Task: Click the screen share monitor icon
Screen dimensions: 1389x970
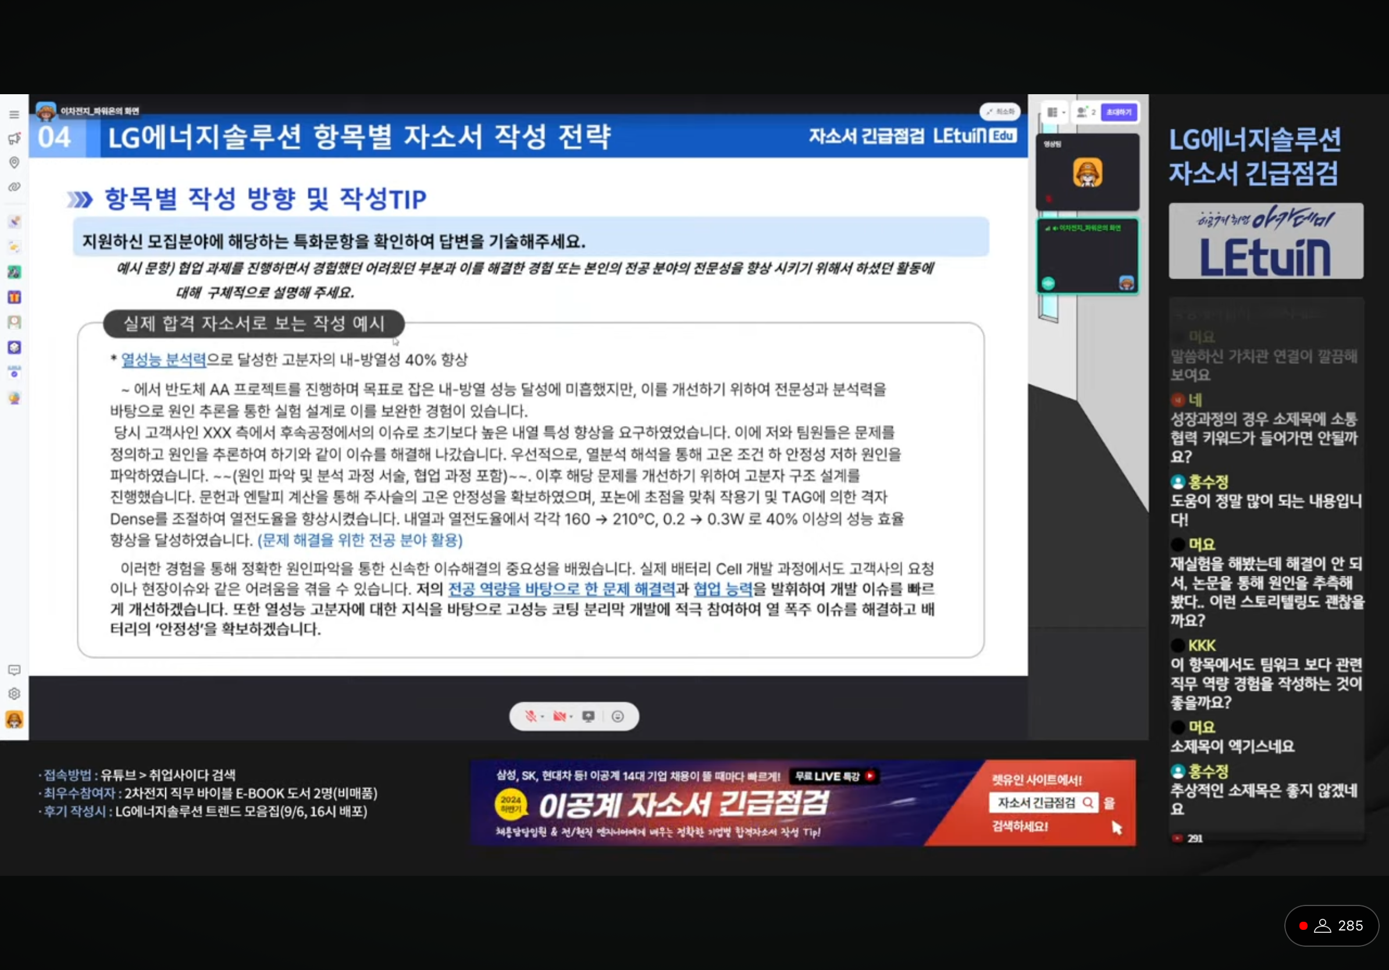Action: [x=588, y=716]
